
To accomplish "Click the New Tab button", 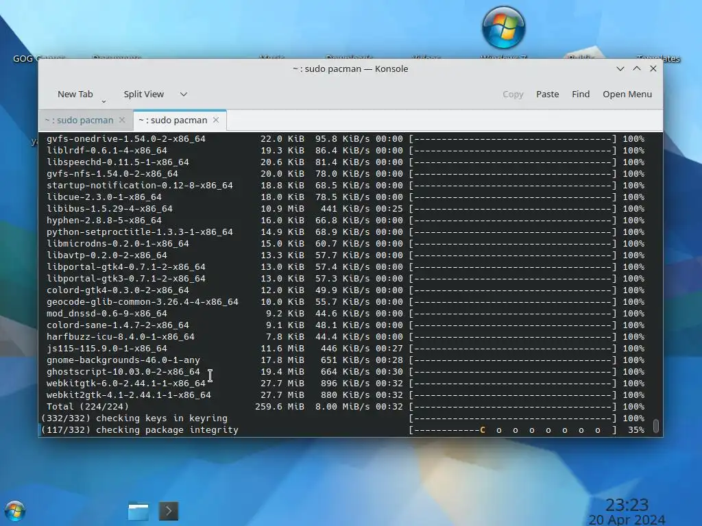I will click(75, 94).
